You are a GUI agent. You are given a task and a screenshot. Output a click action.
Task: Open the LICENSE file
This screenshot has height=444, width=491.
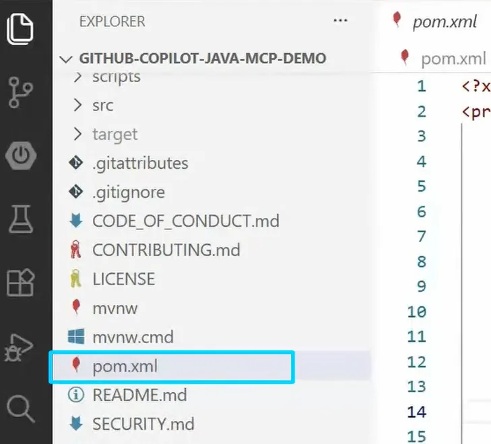click(x=124, y=279)
